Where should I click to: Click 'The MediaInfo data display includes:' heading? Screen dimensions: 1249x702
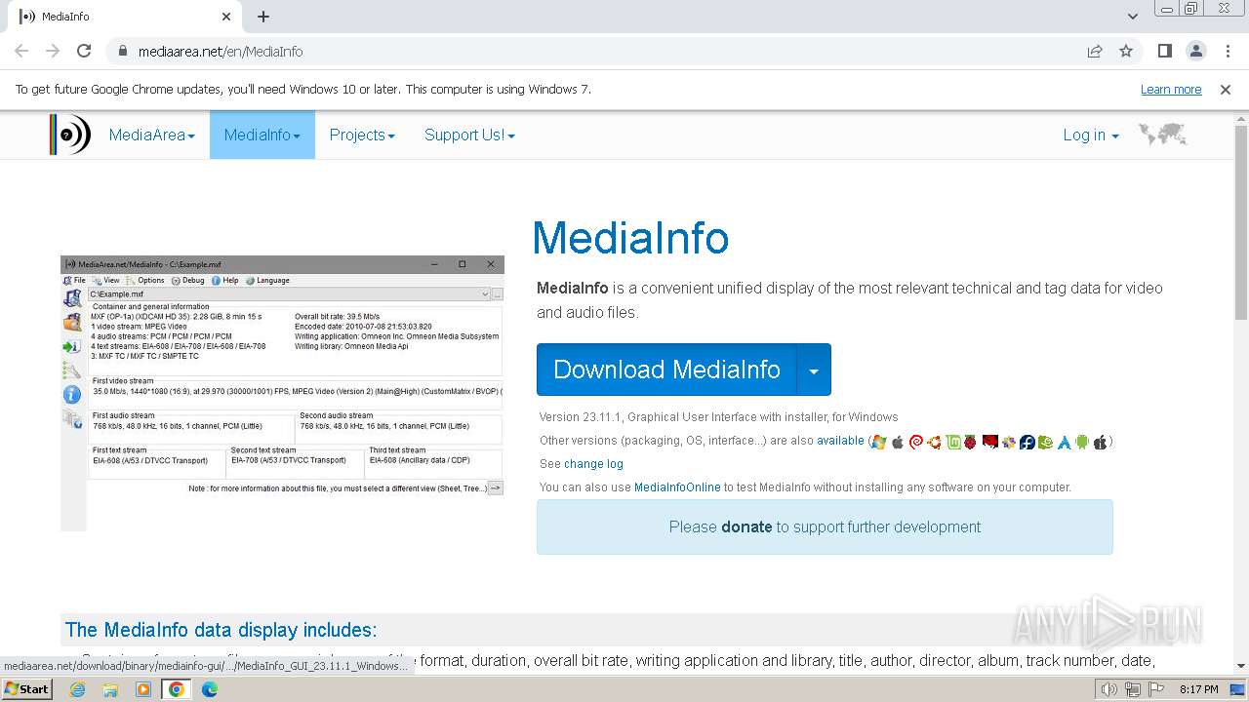click(221, 630)
